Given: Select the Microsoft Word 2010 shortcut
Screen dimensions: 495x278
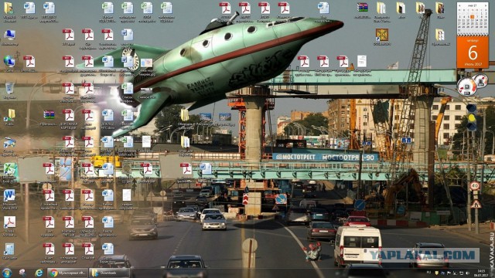Looking at the screenshot, I should (x=9, y=198).
